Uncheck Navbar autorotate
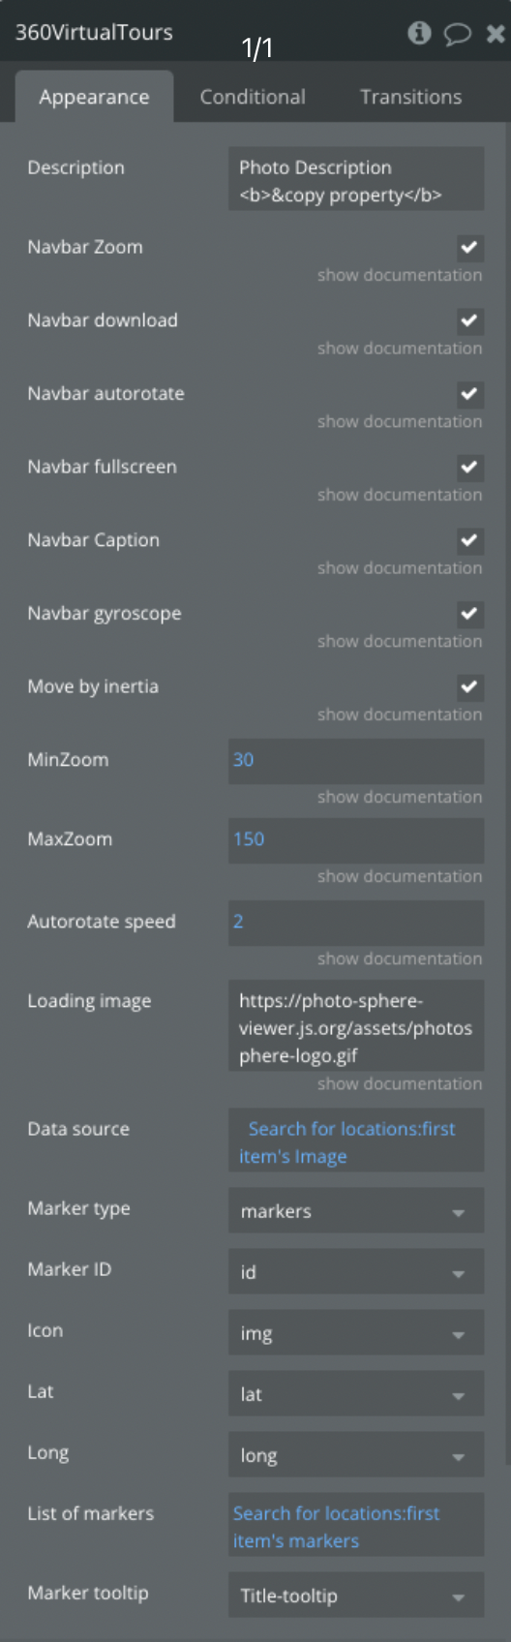 469,394
